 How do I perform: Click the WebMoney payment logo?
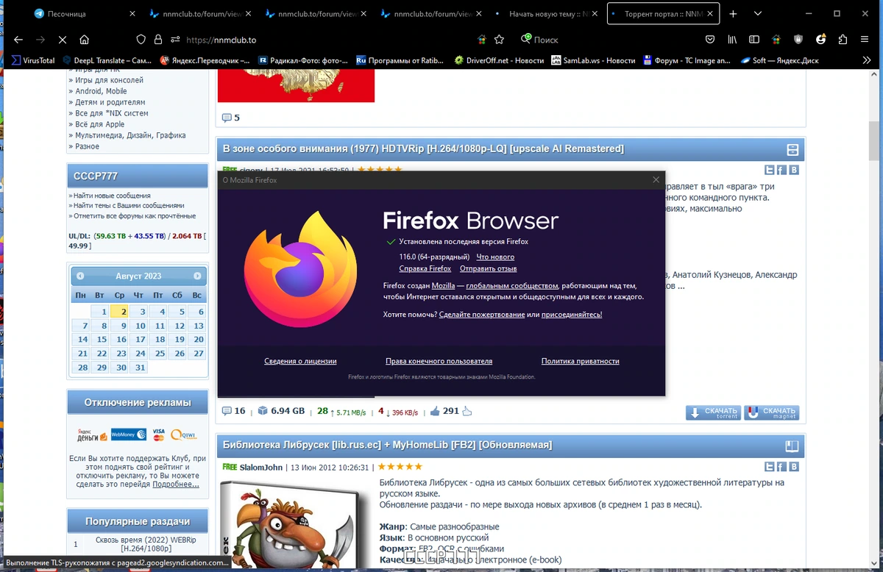tap(129, 435)
